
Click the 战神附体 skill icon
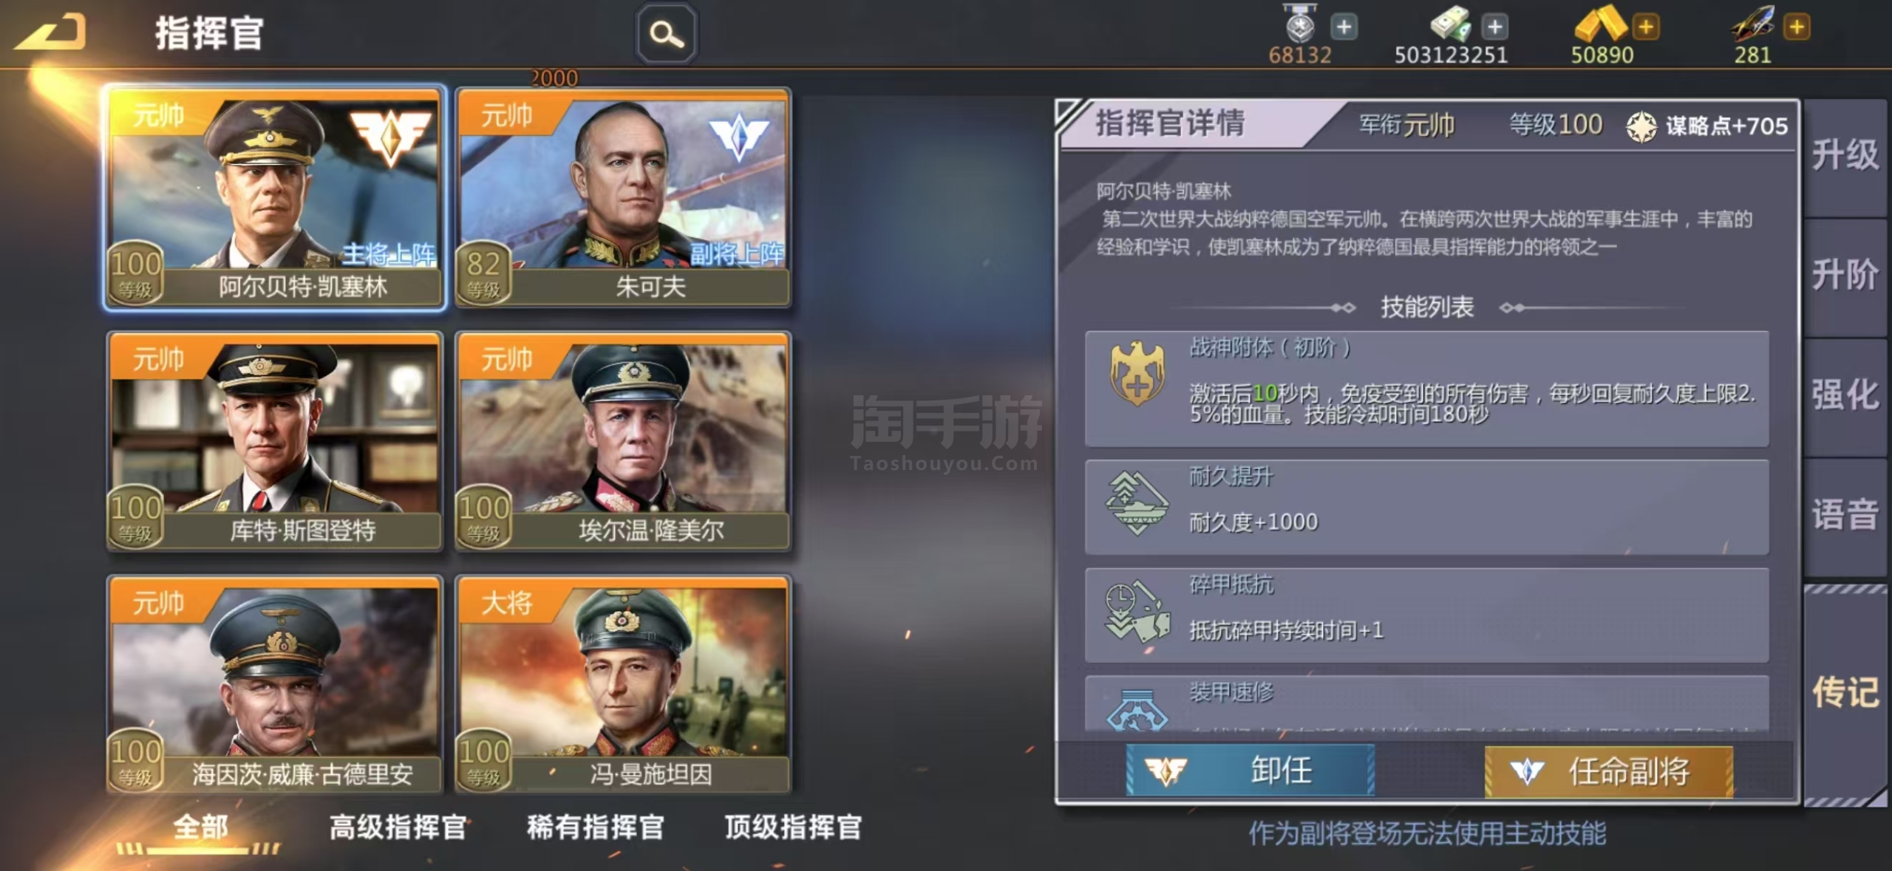pos(1137,374)
